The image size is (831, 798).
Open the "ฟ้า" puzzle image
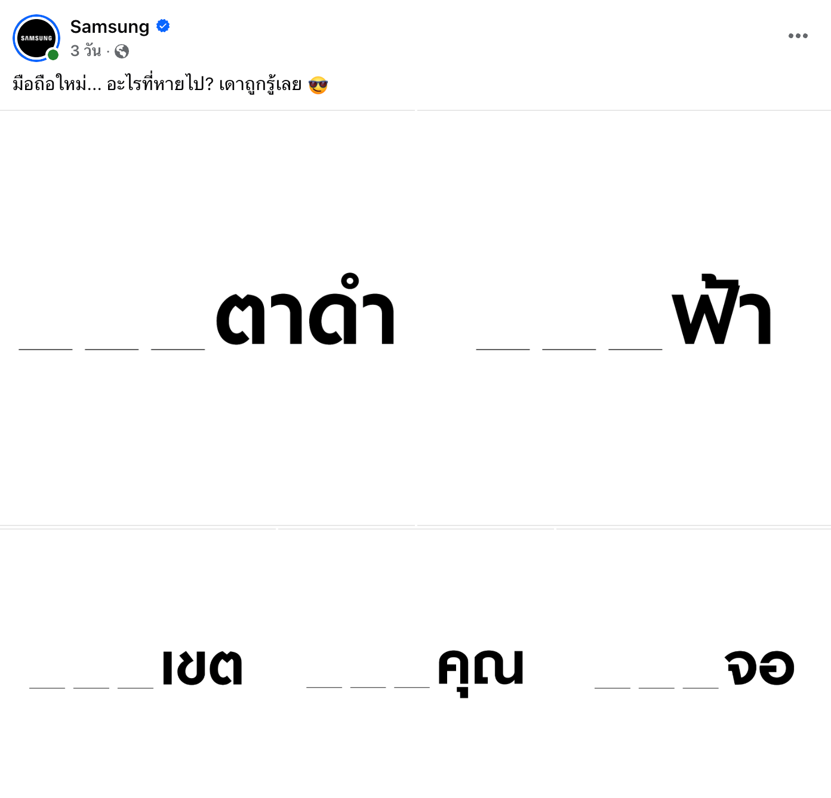tap(624, 318)
